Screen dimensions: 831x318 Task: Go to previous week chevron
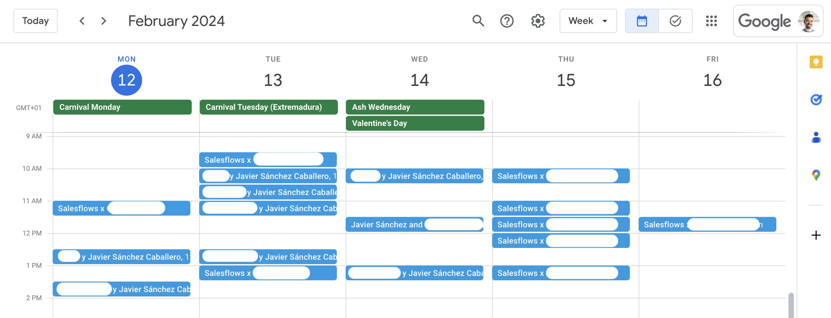[82, 21]
